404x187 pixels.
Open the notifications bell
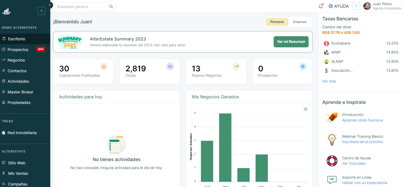(321, 6)
